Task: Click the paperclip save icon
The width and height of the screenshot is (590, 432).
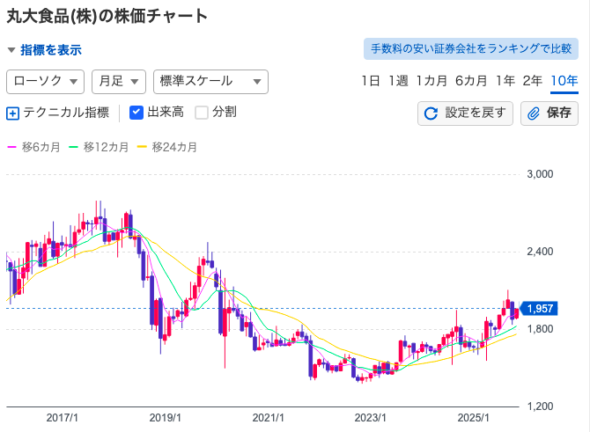Action: (x=534, y=113)
